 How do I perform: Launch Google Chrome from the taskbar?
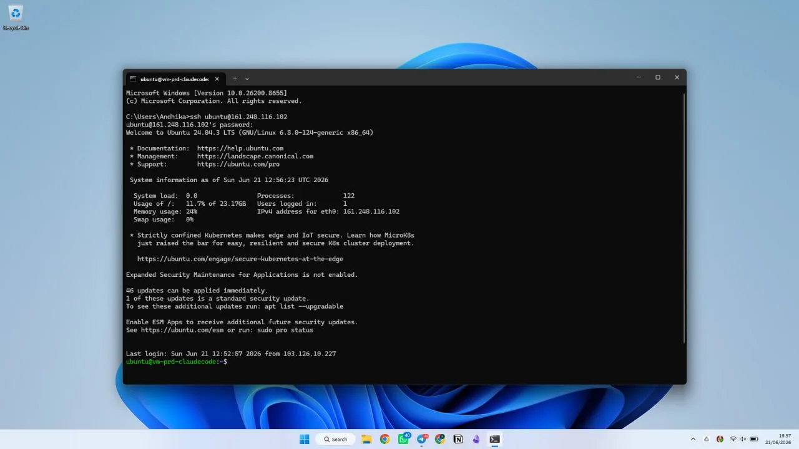(385, 439)
